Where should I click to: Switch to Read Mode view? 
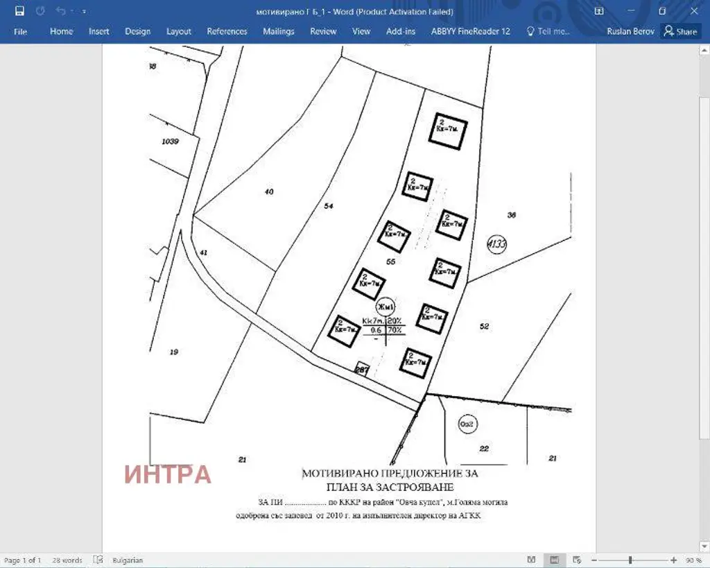(x=531, y=560)
